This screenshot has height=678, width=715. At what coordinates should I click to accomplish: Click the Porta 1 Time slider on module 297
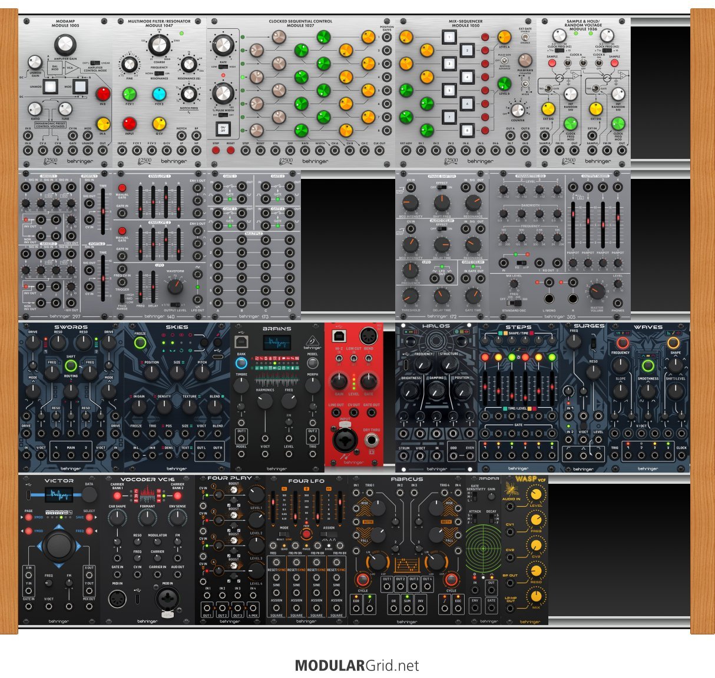point(102,210)
